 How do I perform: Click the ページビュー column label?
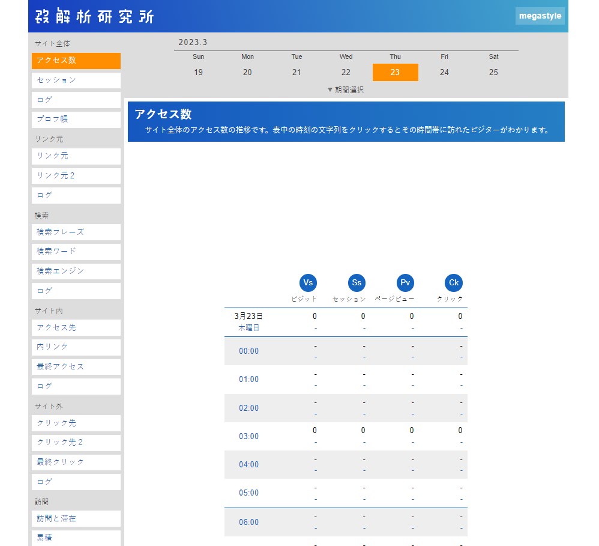(394, 299)
